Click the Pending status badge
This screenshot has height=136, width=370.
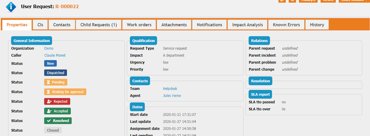56,82
